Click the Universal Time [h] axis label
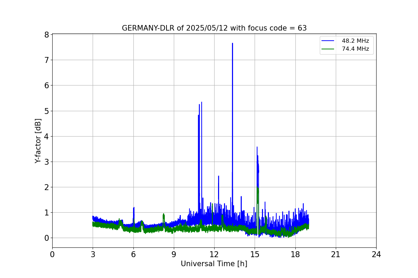Image resolution: width=418 pixels, height=278 pixels. [214, 264]
